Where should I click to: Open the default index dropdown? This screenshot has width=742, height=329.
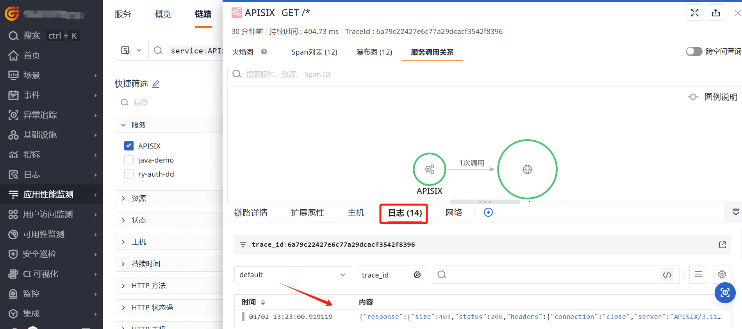[293, 275]
